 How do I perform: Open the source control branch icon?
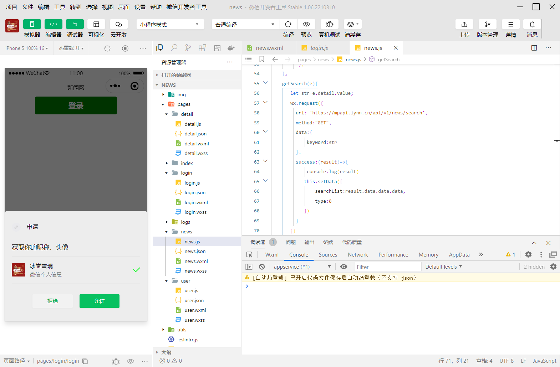pos(188,48)
